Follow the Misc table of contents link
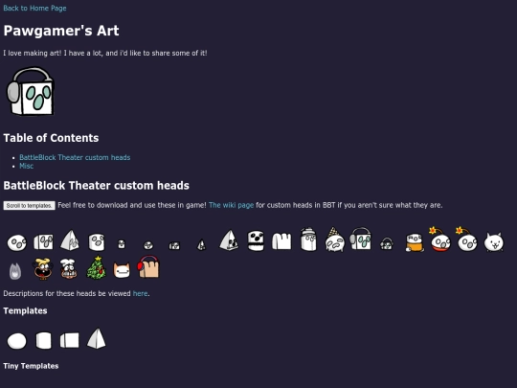This screenshot has height=388, width=517. pos(27,166)
